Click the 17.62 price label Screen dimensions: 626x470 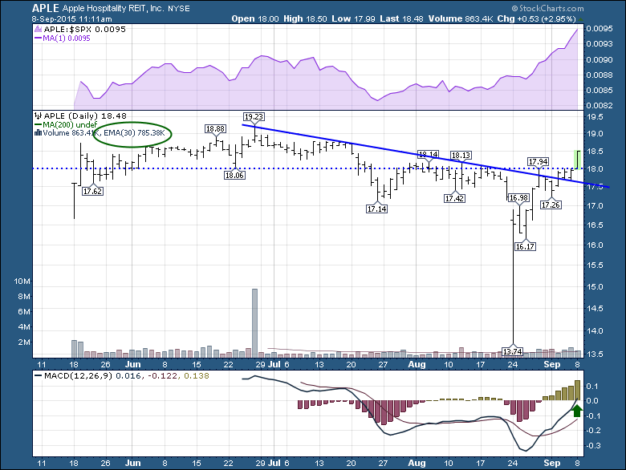92,192
